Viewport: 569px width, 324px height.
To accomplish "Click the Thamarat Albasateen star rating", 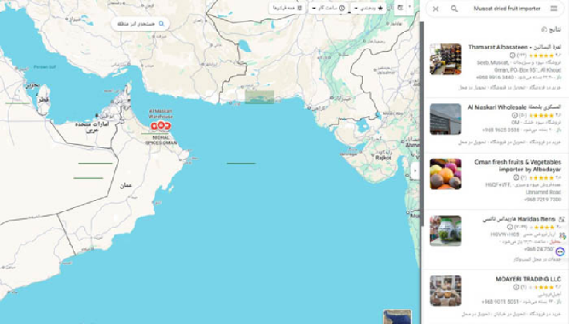I will coord(541,55).
